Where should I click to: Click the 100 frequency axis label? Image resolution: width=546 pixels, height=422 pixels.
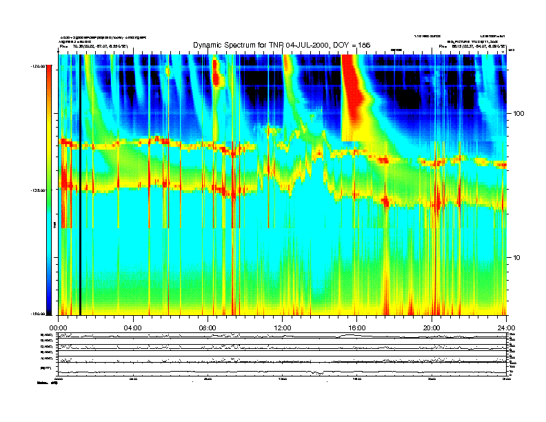[519, 114]
